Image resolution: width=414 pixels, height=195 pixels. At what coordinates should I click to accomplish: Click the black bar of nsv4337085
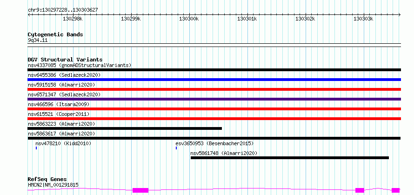[x=214, y=70]
